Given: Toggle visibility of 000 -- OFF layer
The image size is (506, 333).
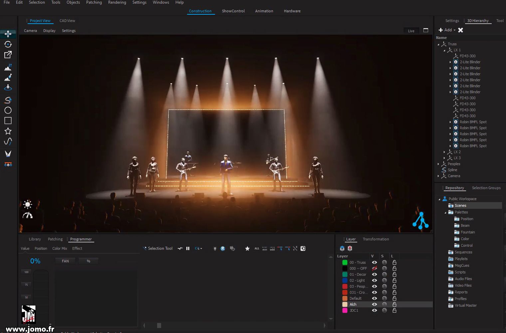Looking at the screenshot, I should [x=374, y=268].
